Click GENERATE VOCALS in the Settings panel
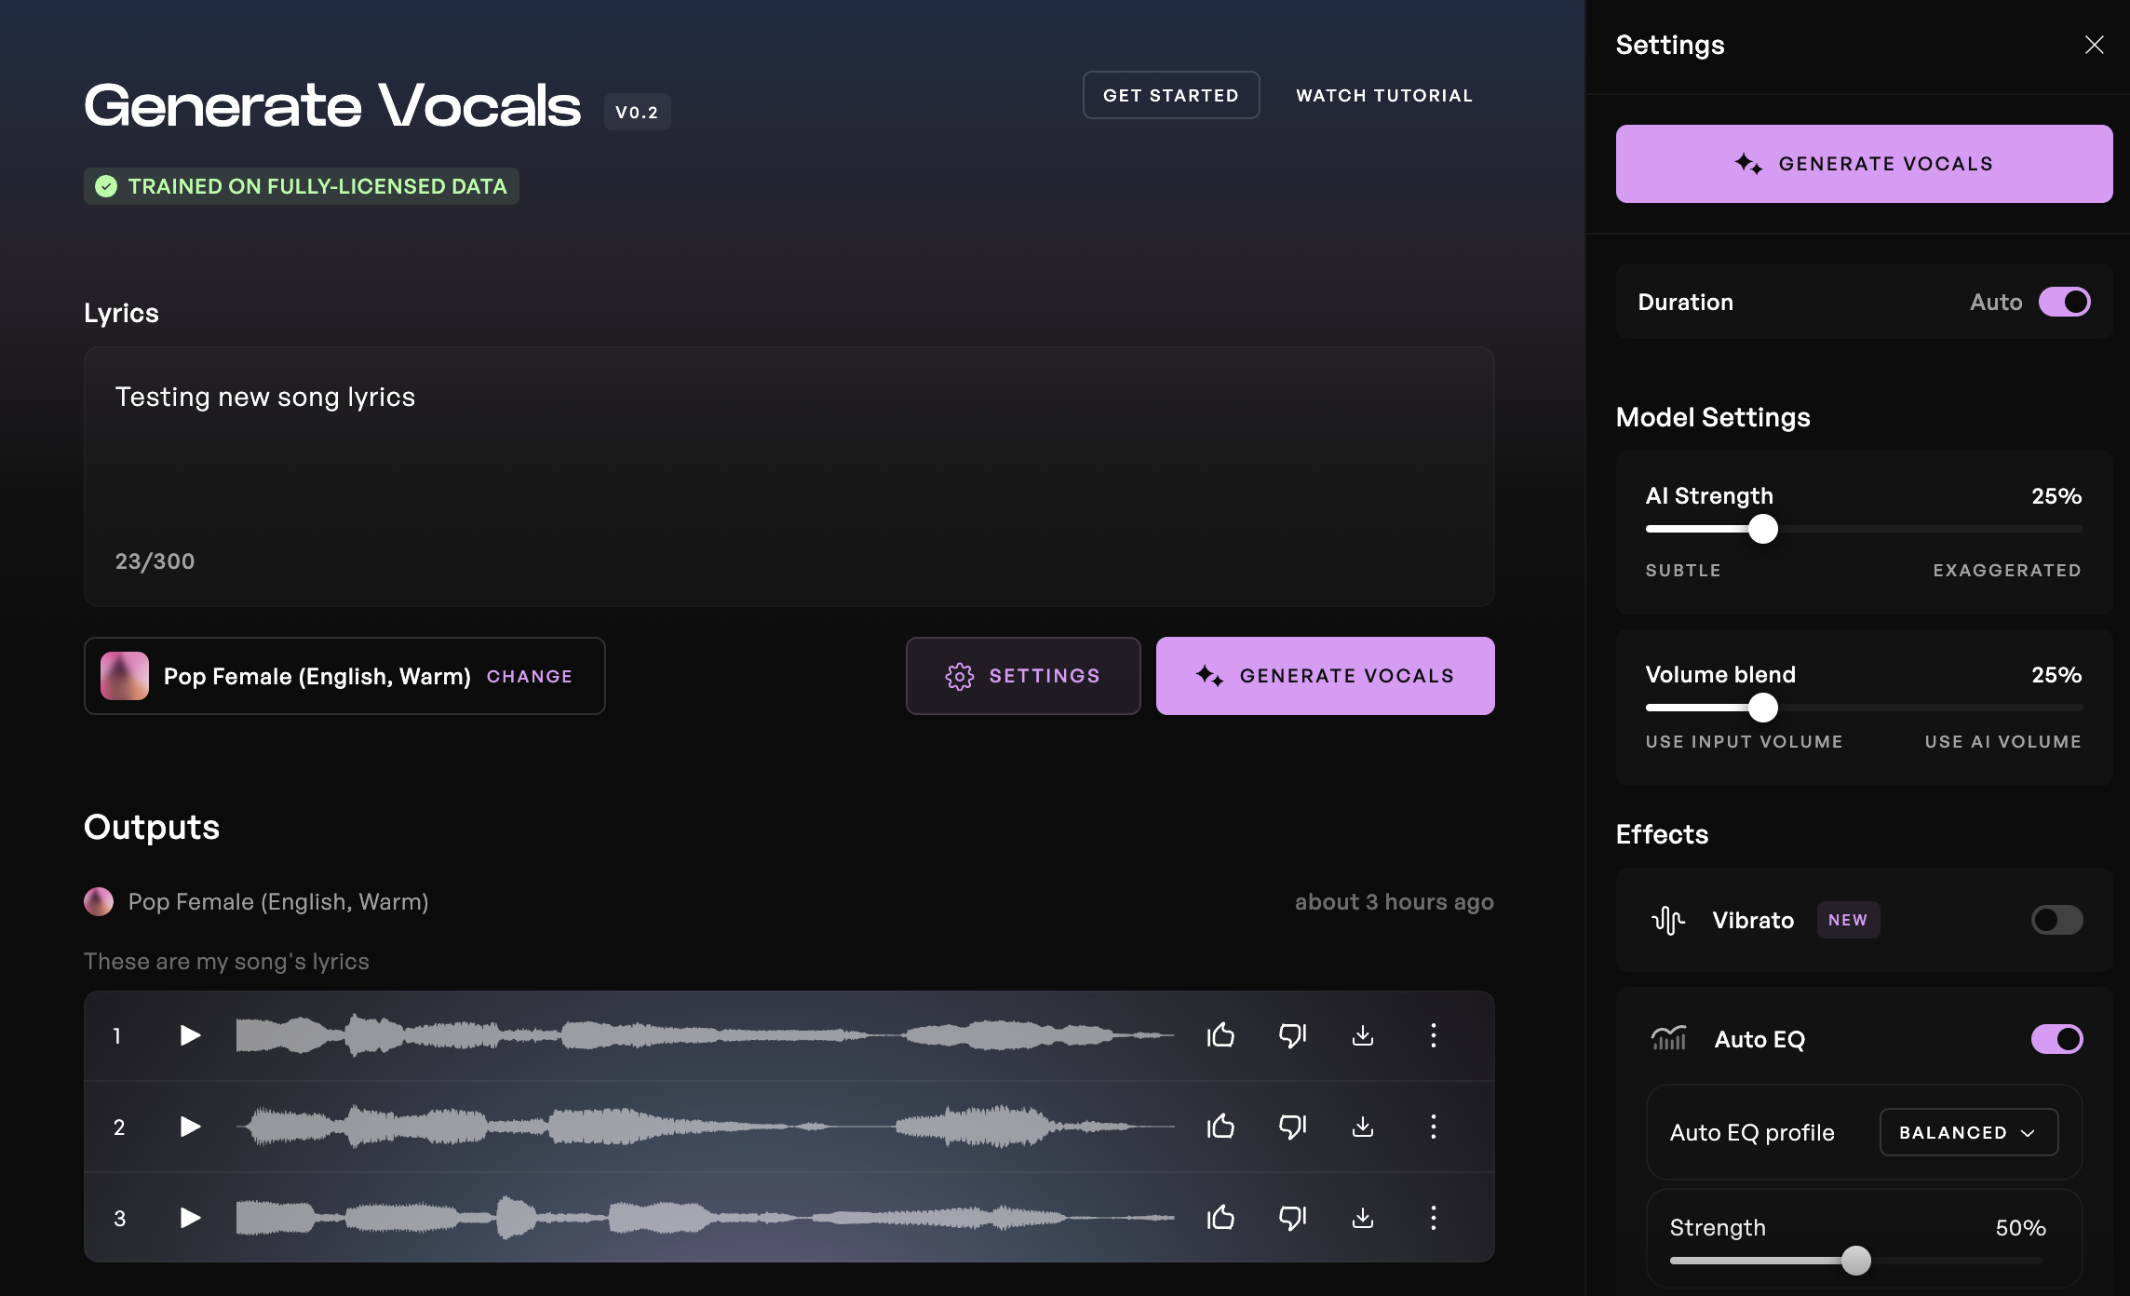 click(1864, 164)
